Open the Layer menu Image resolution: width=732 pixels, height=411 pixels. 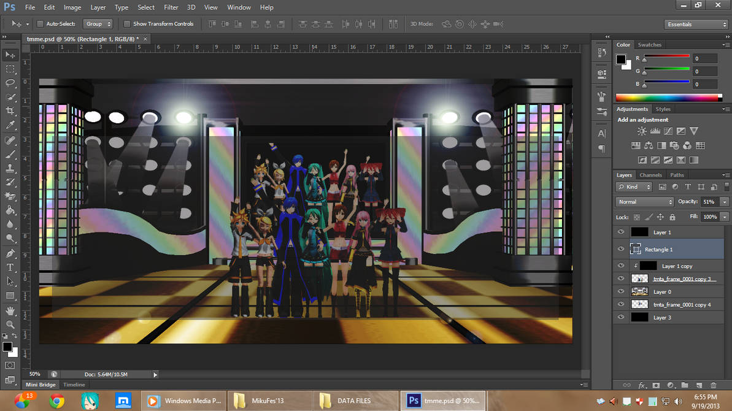pos(98,7)
